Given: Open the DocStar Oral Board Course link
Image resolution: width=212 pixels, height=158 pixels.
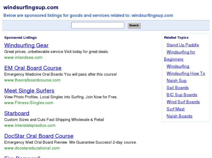Looking at the screenshot, I should (x=39, y=136).
